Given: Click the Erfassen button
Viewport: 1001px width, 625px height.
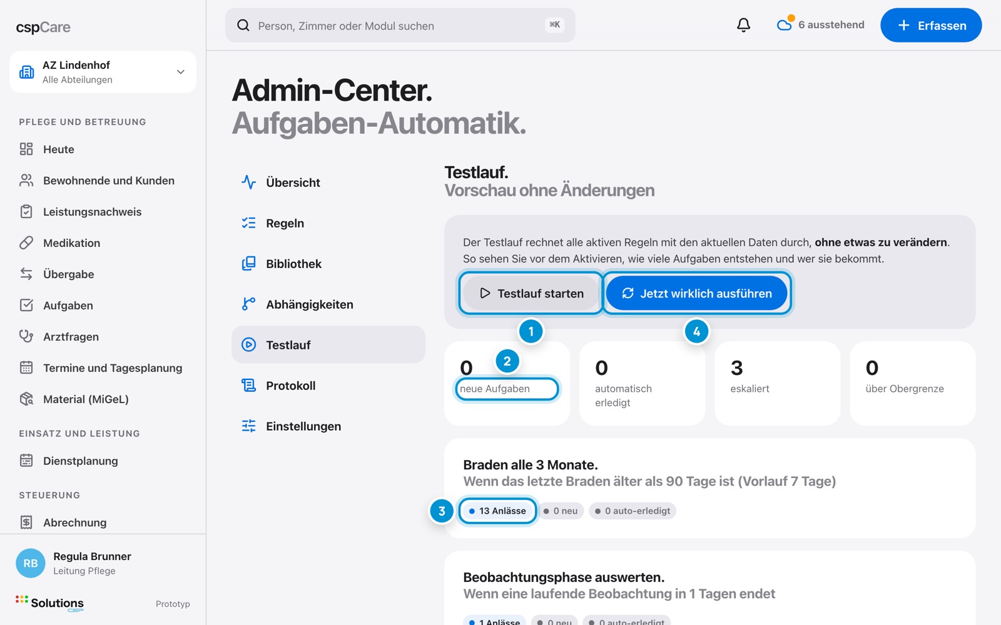Looking at the screenshot, I should pyautogui.click(x=931, y=25).
